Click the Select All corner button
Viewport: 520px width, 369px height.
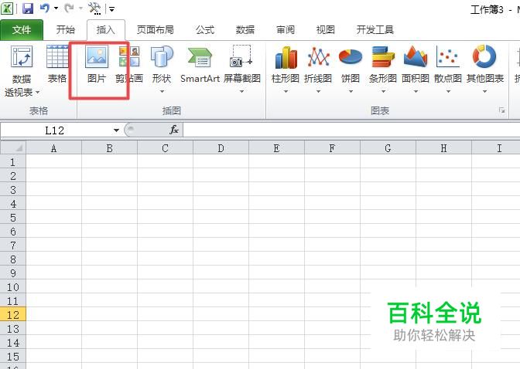13,147
